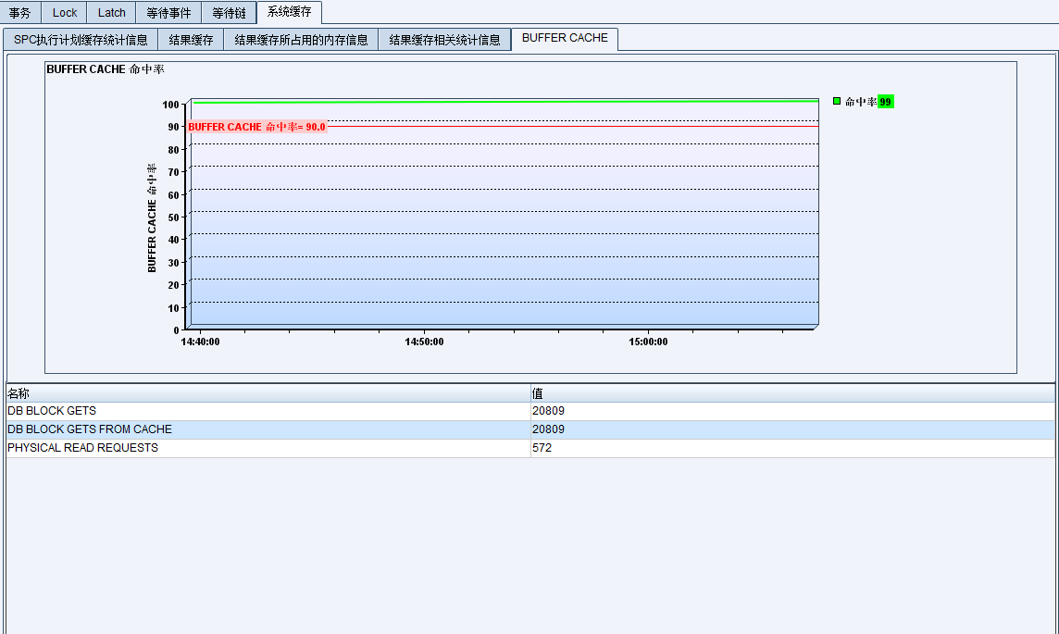Open the 等待事件 tab

point(168,13)
